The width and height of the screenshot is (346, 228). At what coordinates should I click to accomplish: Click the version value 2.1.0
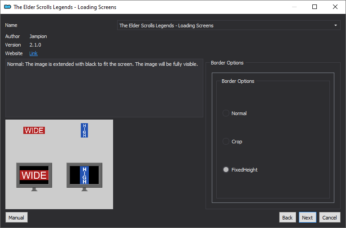coord(35,45)
